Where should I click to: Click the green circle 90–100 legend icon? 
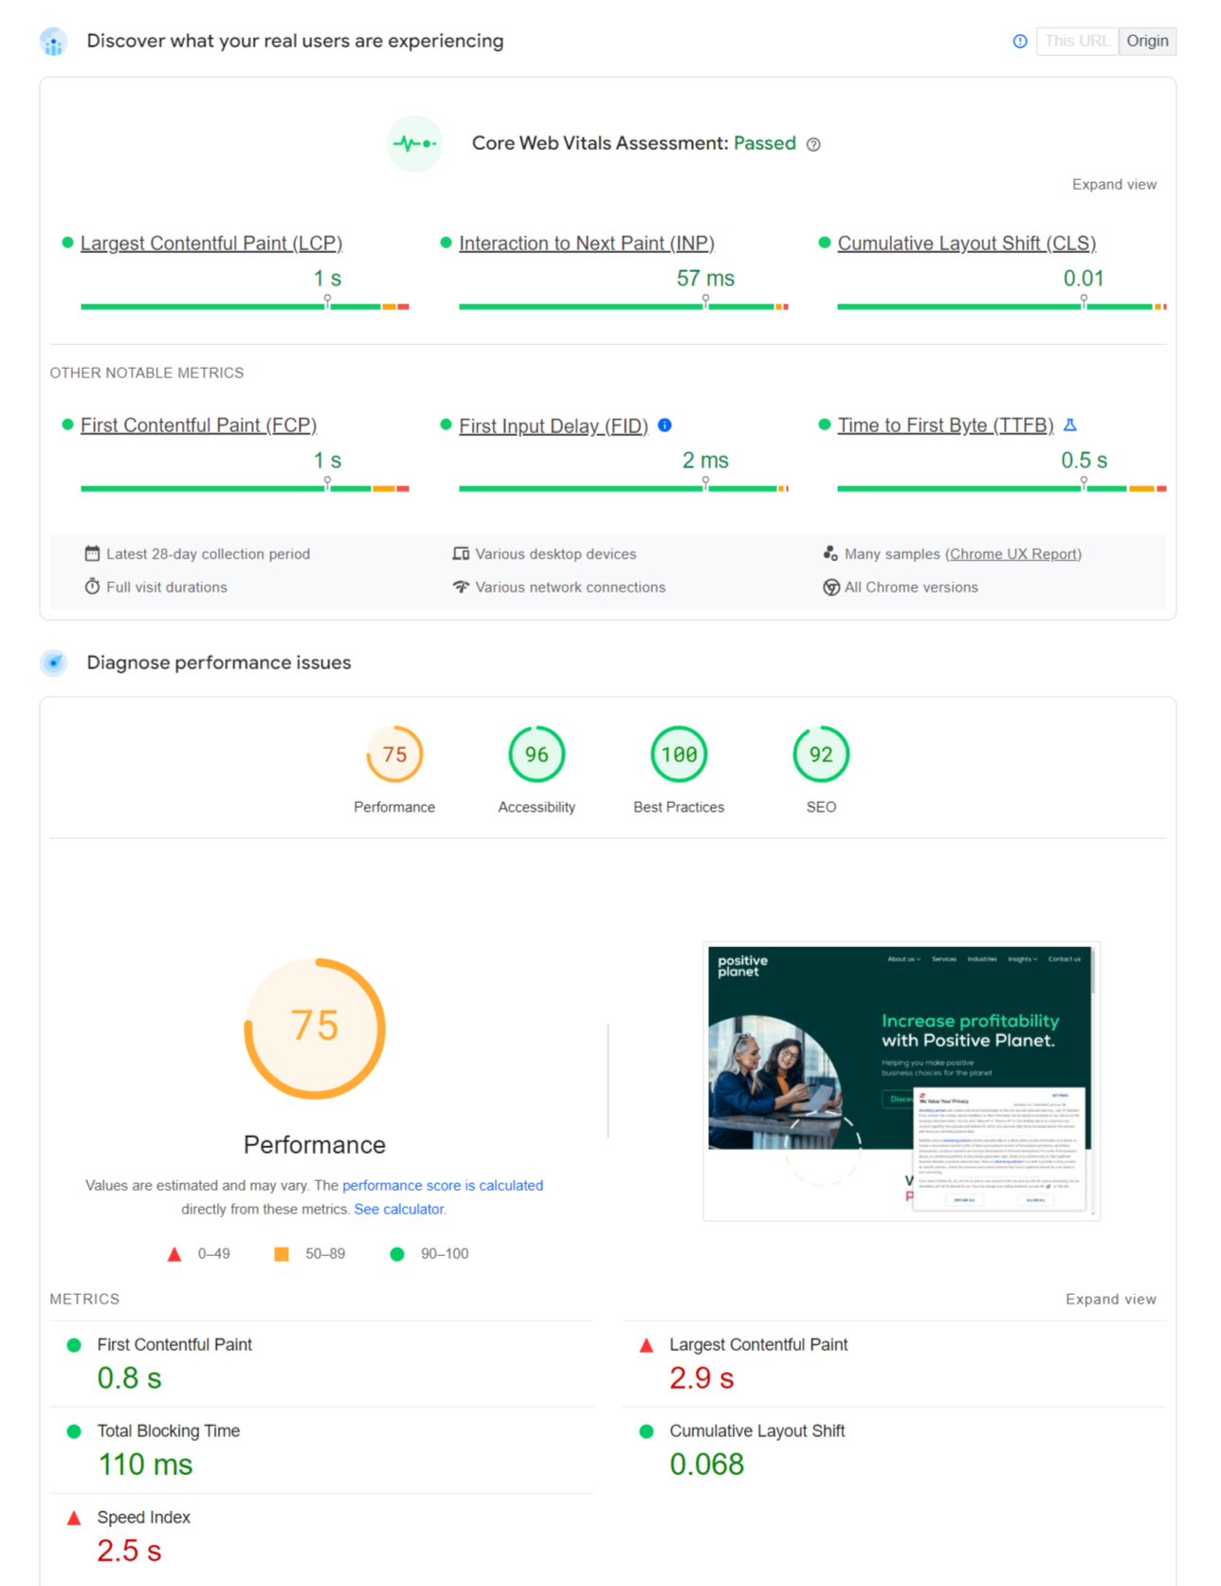click(x=397, y=1254)
